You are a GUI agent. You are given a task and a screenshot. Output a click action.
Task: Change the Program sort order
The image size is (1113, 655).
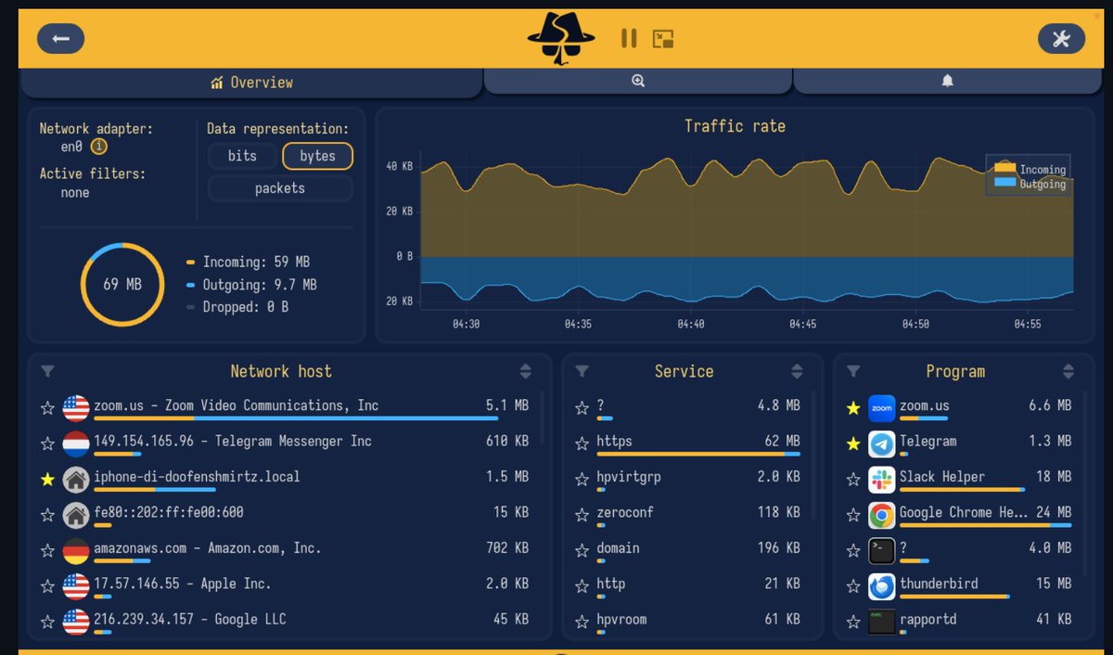coord(1068,371)
